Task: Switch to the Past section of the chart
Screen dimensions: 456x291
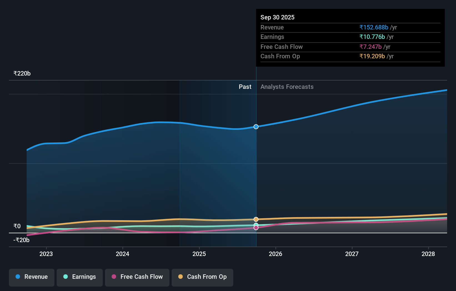Action: pyautogui.click(x=245, y=87)
